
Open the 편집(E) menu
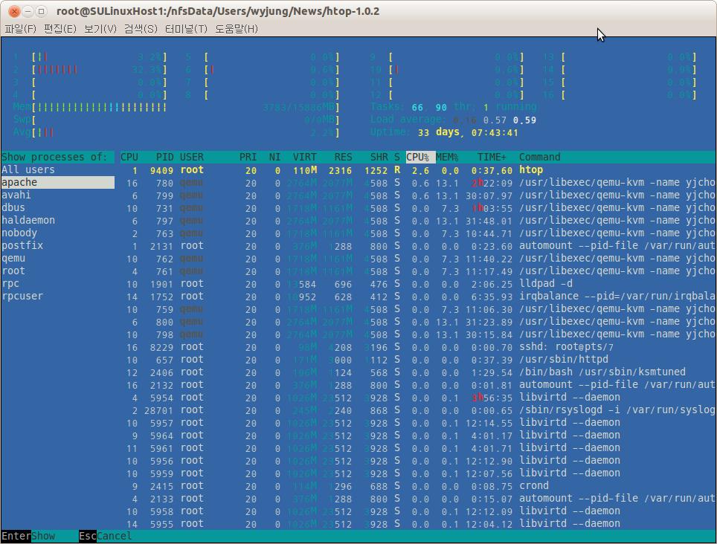point(60,29)
